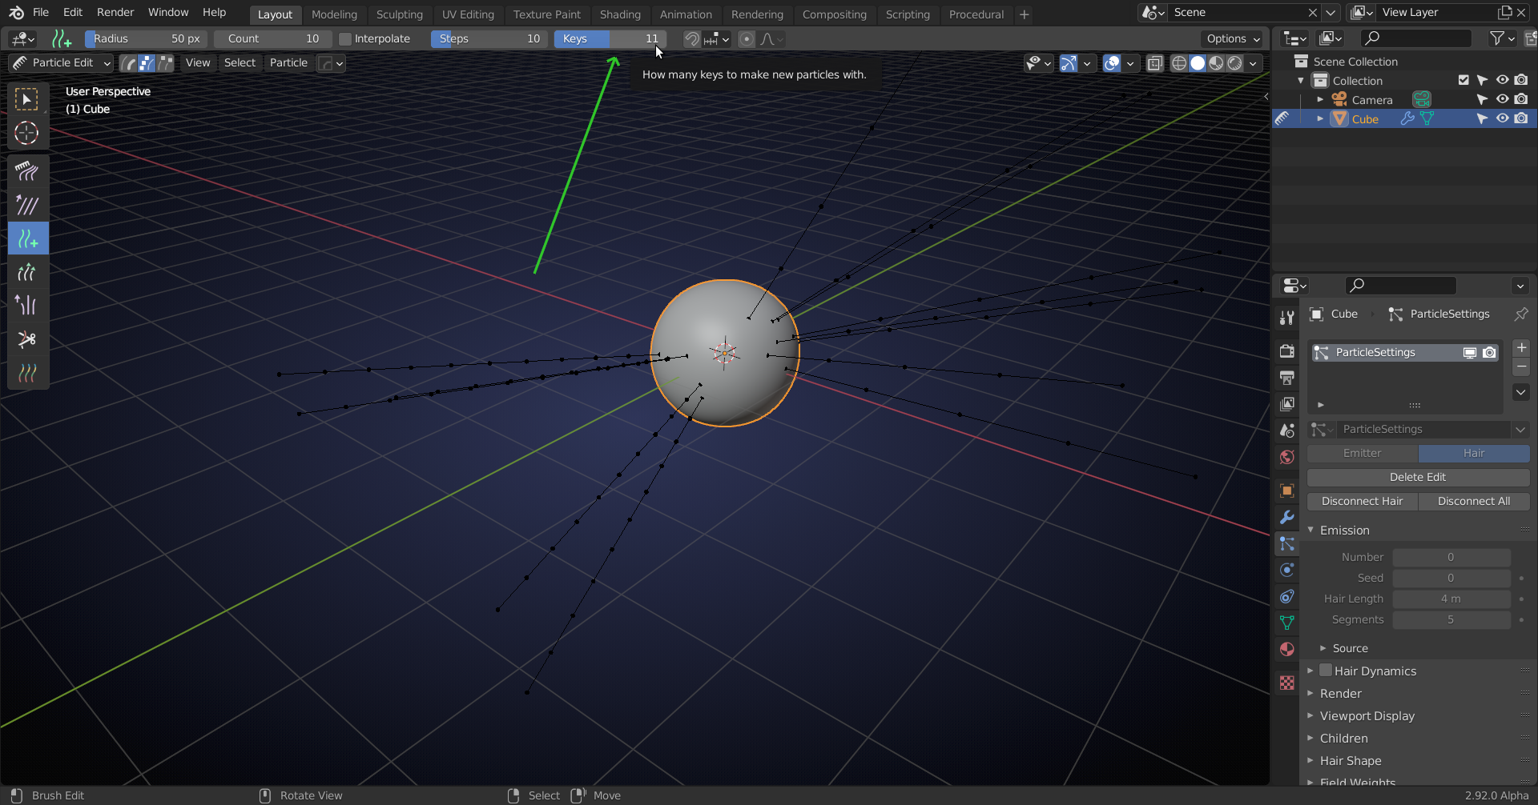Open the Modifier properties tab
This screenshot has width=1538, height=805.
[1286, 517]
